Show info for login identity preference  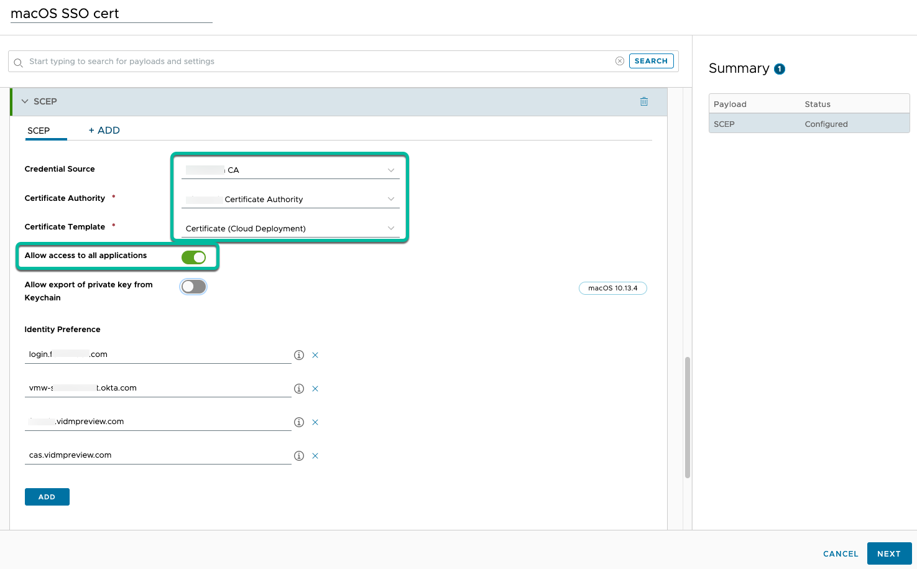tap(299, 355)
